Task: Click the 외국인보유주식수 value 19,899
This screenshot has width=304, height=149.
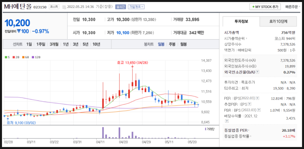Action: click(290, 66)
